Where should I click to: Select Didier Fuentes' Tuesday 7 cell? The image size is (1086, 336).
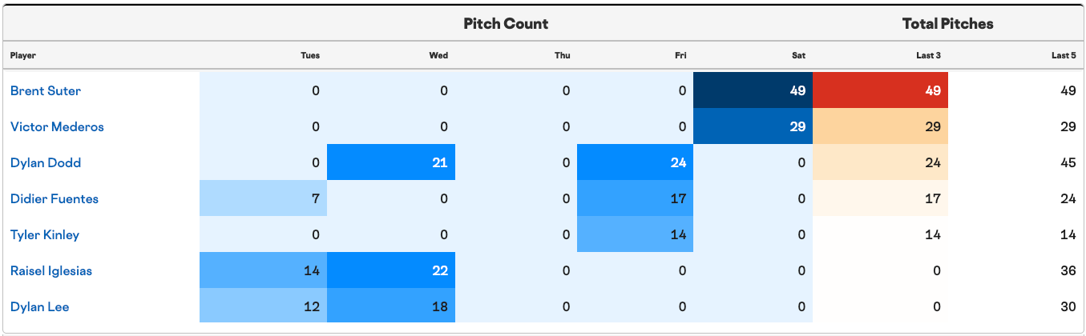tap(263, 198)
